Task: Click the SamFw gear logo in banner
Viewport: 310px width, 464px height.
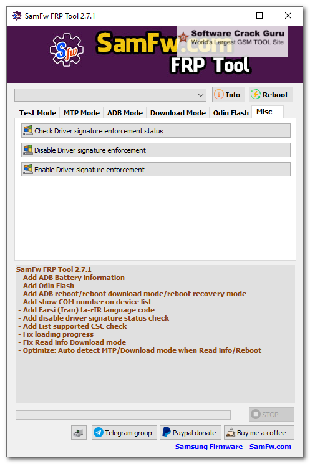Action: tap(67, 50)
